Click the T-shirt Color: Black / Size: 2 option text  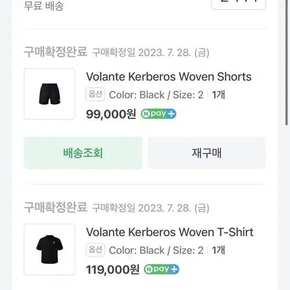(156, 250)
